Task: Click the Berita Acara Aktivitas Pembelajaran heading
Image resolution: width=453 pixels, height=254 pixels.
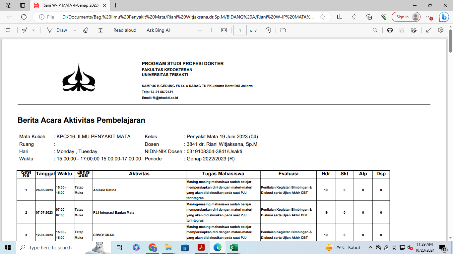Action: coord(81,120)
